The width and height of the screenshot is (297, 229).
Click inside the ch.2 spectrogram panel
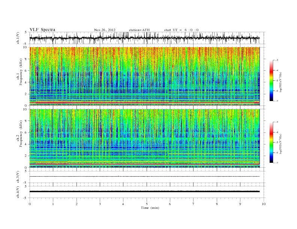coord(144,138)
